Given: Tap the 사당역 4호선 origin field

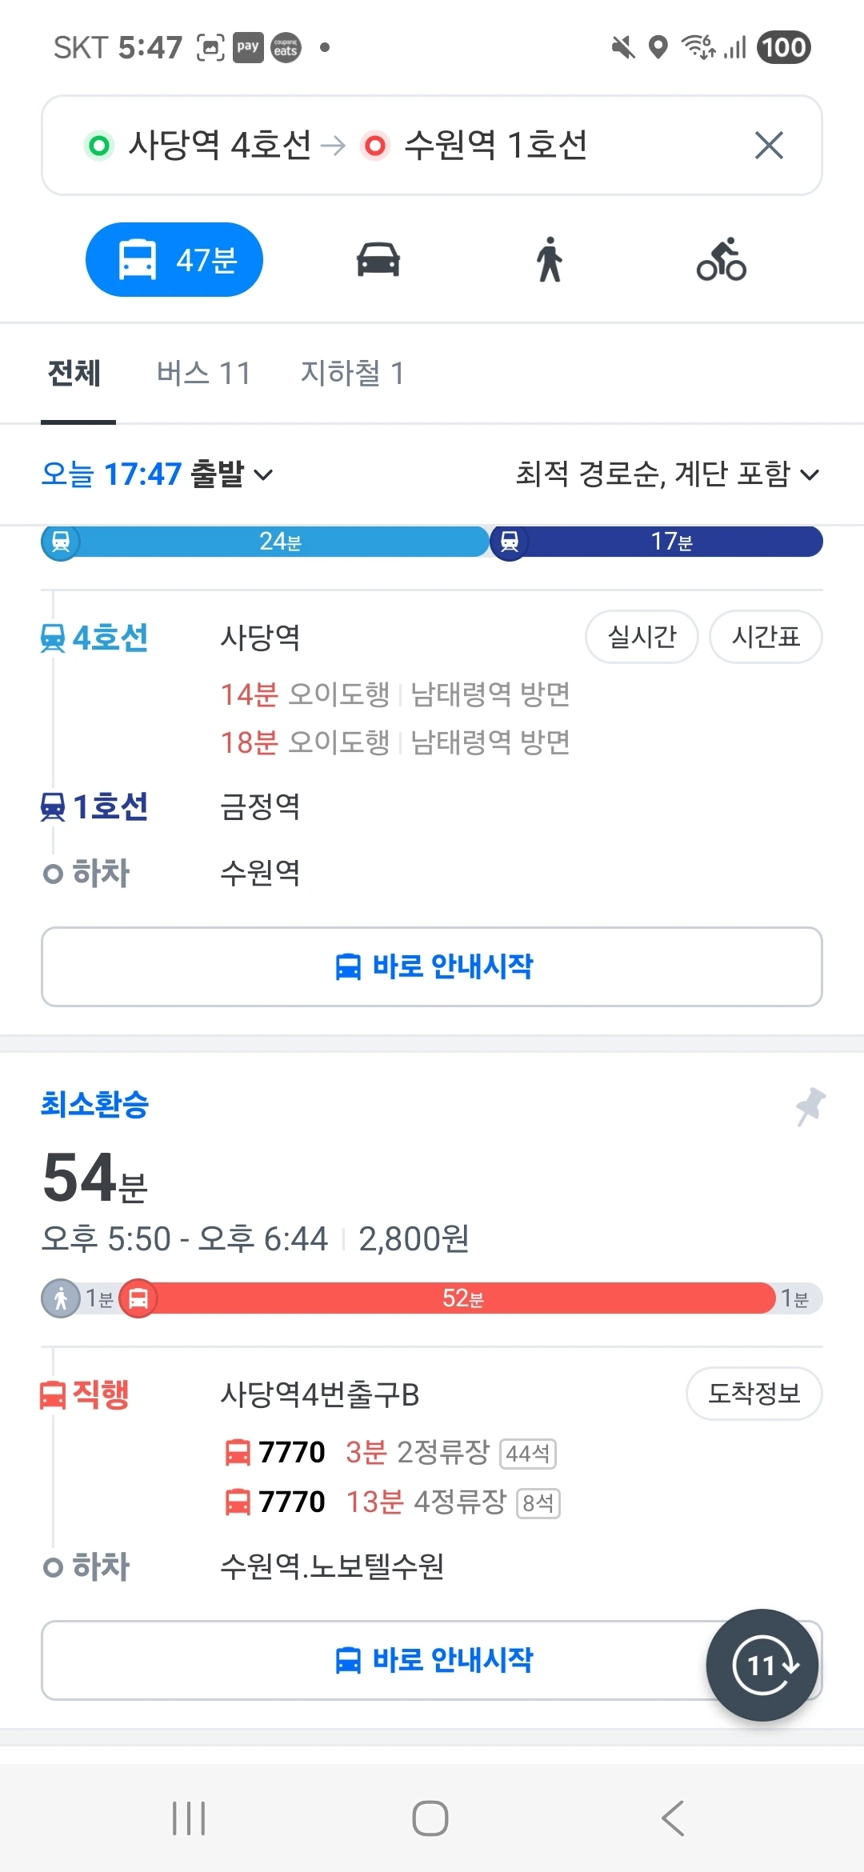Looking at the screenshot, I should 219,146.
